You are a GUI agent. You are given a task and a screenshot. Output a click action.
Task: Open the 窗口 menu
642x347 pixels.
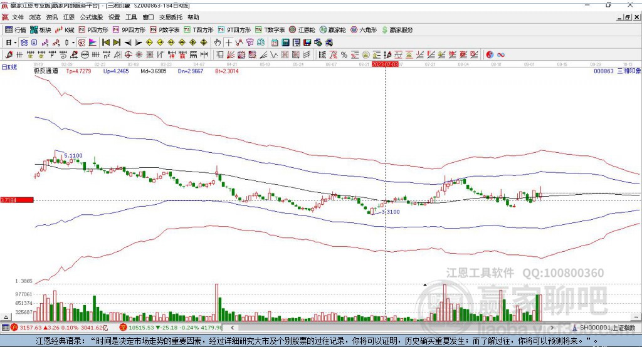148,17
